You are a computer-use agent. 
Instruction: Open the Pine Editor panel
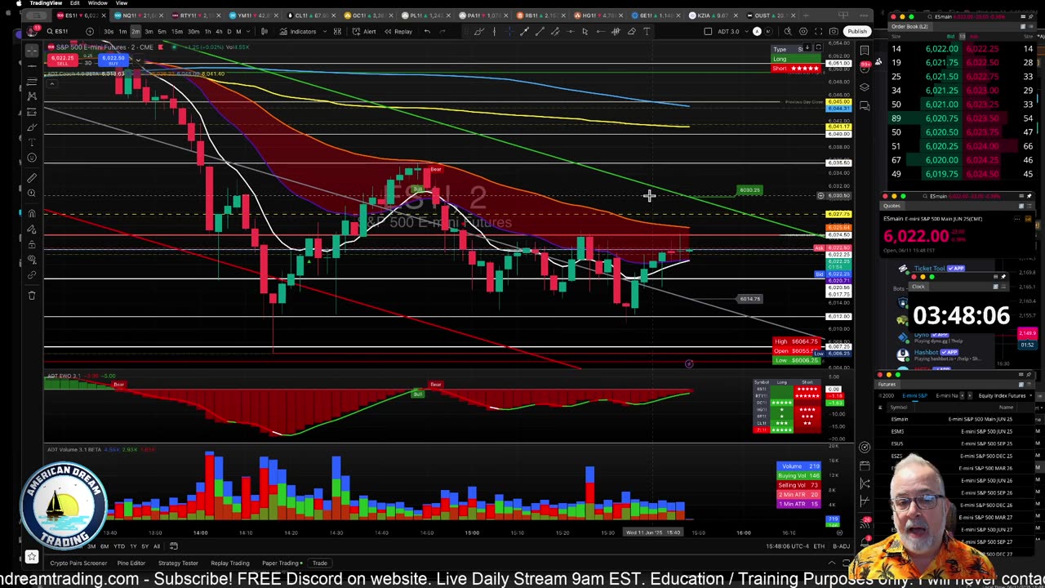(131, 563)
